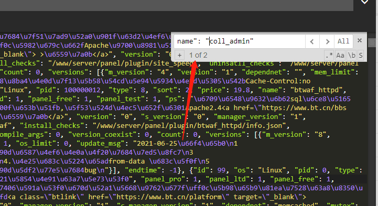Click the editor vertical scrollbar thumb

click(x=372, y=43)
